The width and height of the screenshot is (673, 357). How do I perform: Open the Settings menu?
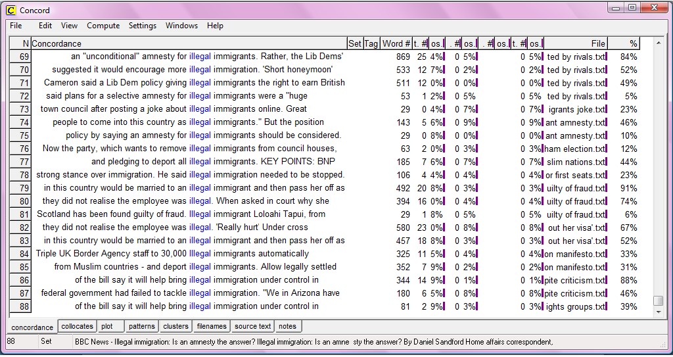(x=142, y=26)
